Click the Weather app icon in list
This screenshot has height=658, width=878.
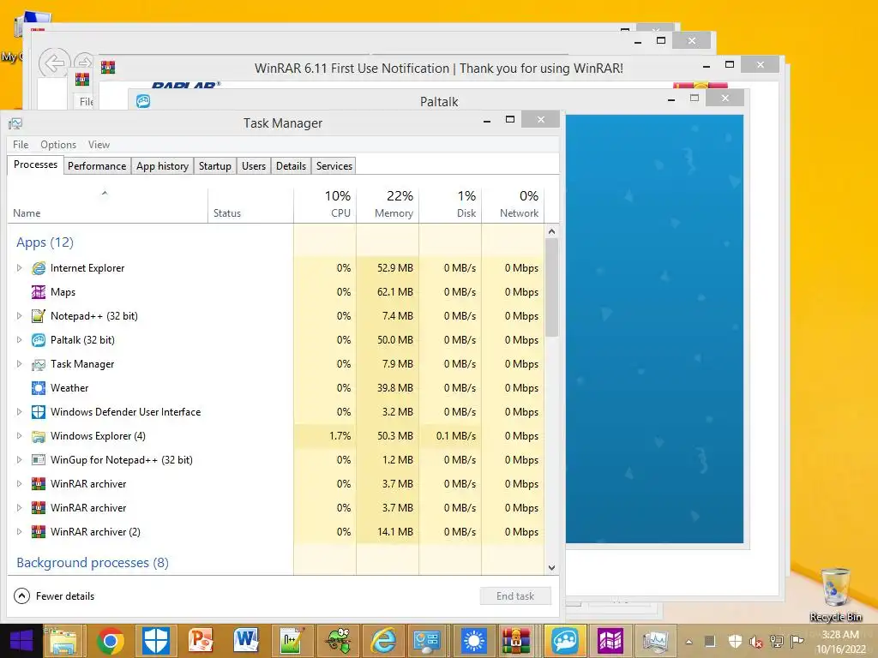[x=38, y=388]
